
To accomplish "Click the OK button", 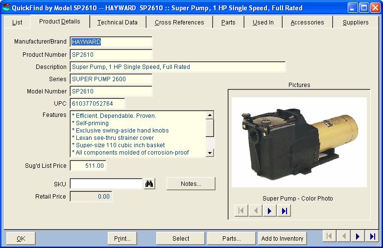I will tap(21, 239).
